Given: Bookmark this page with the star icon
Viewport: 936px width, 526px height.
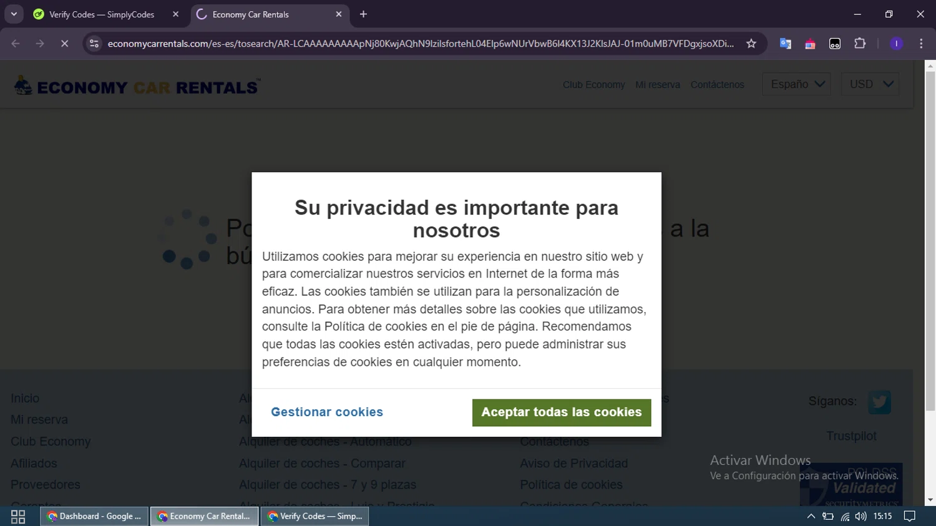Looking at the screenshot, I should point(751,44).
